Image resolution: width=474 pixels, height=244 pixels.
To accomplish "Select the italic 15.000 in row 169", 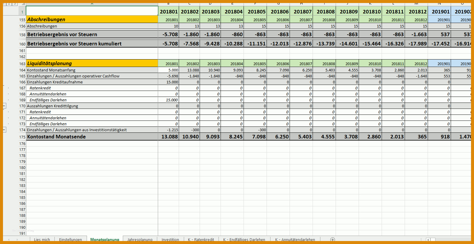I will click(x=169, y=100).
